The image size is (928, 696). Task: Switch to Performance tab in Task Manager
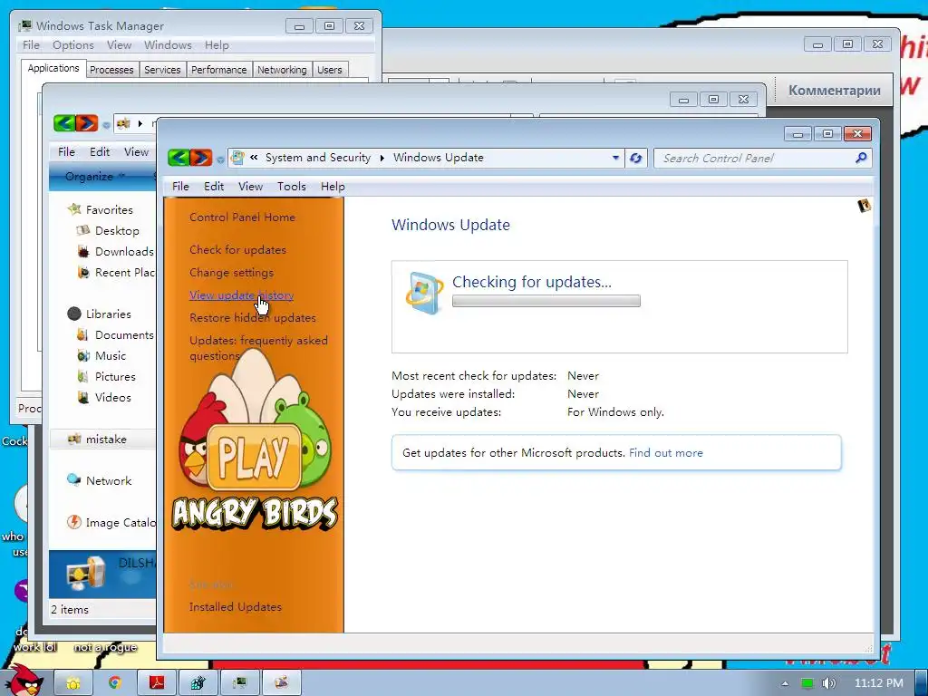(x=219, y=70)
